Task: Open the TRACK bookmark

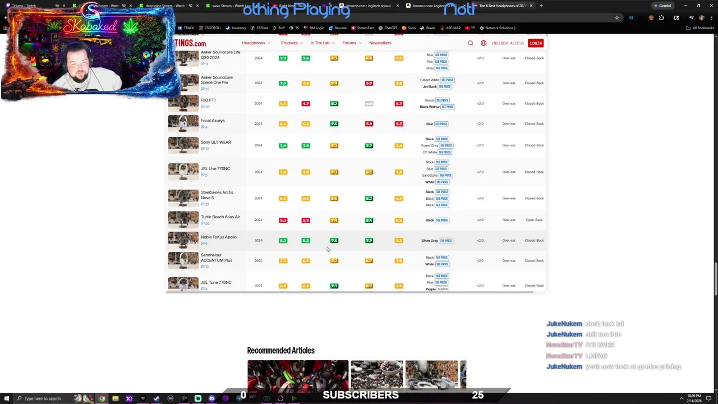Action: pos(186,28)
